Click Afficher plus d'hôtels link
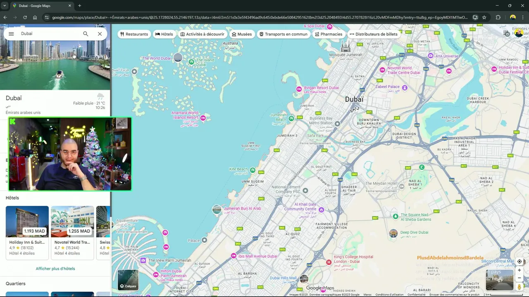Viewport: 529px width, 297px height. (55, 269)
